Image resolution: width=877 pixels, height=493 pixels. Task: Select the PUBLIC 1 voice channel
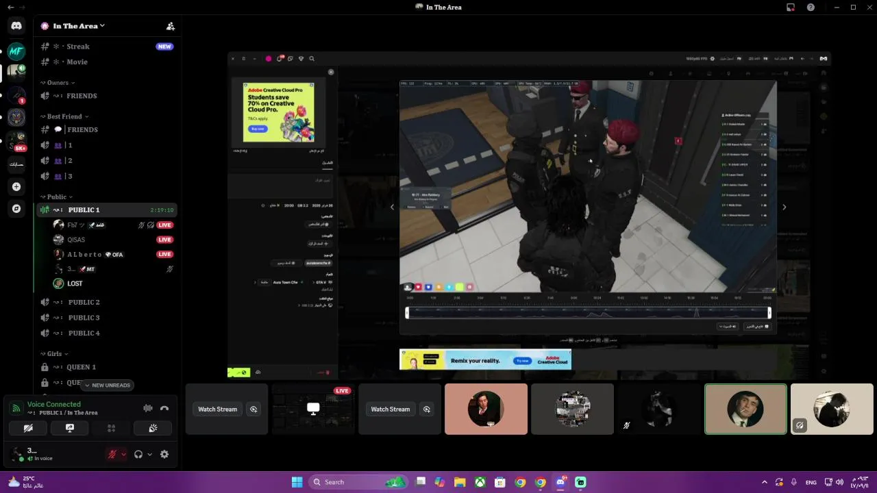pos(106,210)
